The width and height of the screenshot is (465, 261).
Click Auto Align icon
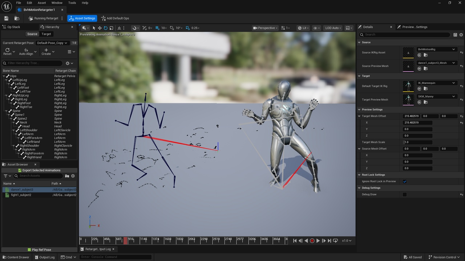tap(26, 51)
